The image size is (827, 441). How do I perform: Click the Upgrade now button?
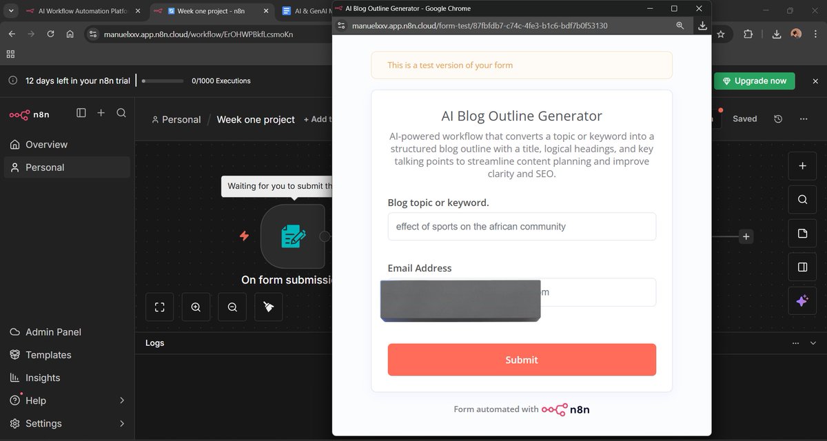755,81
